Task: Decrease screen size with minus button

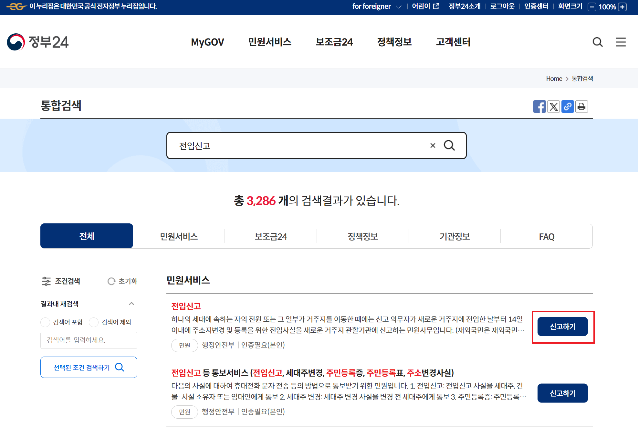Action: [x=592, y=7]
